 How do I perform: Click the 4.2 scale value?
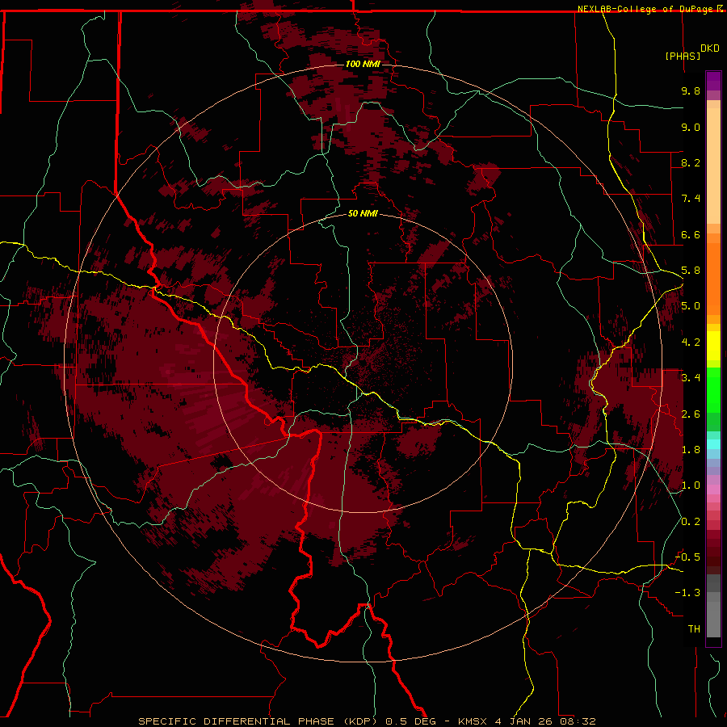point(691,342)
